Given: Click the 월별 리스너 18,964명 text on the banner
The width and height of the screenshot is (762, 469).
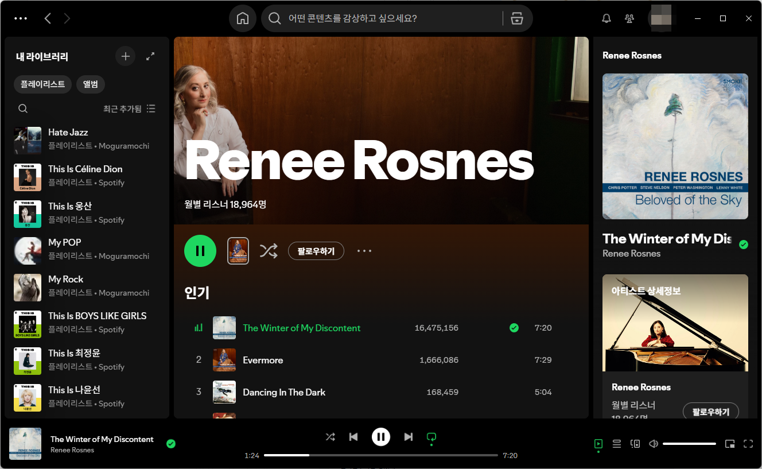Looking at the screenshot, I should [226, 204].
